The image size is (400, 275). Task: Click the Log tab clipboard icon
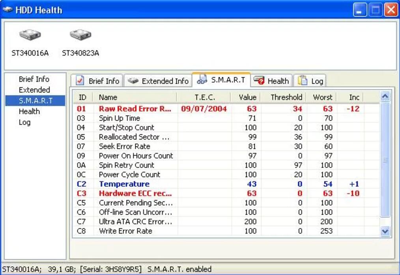(x=303, y=81)
